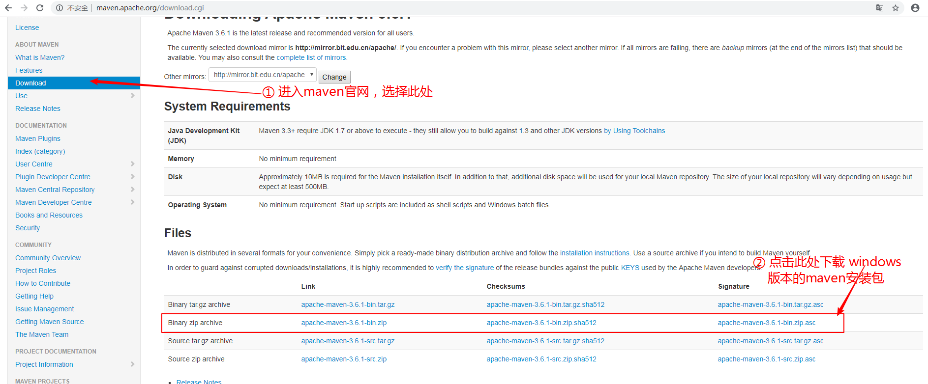Open apache-maven-3.6.1-bin.zip.sha512 checksum
The width and height of the screenshot is (928, 384).
click(541, 323)
